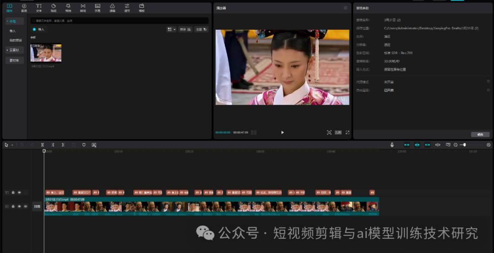Toggle the preview axis icon

coord(438,145)
